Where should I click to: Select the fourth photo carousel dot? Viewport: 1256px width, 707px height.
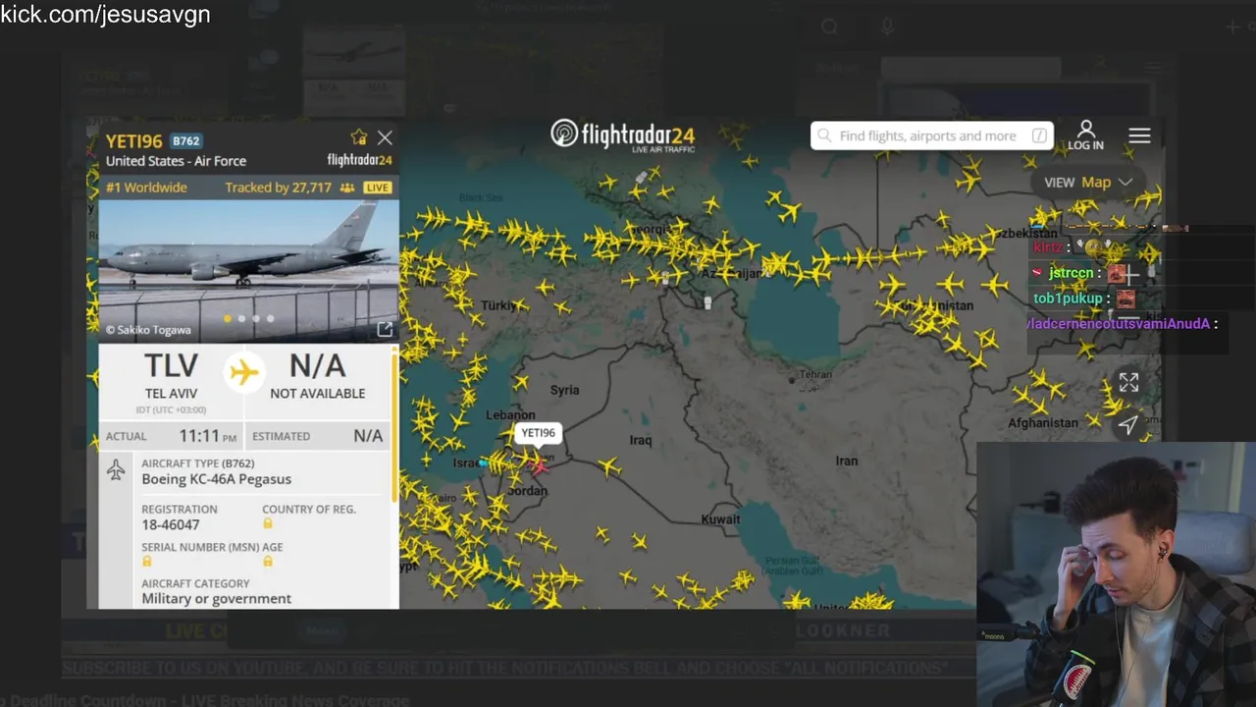pos(271,318)
